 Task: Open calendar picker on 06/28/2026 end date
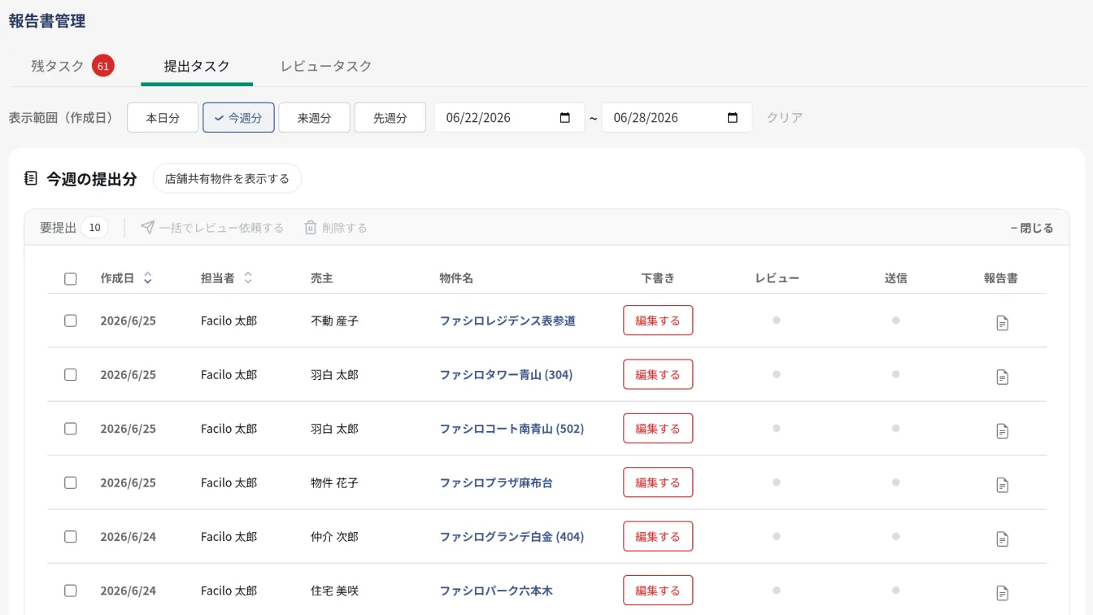(733, 118)
